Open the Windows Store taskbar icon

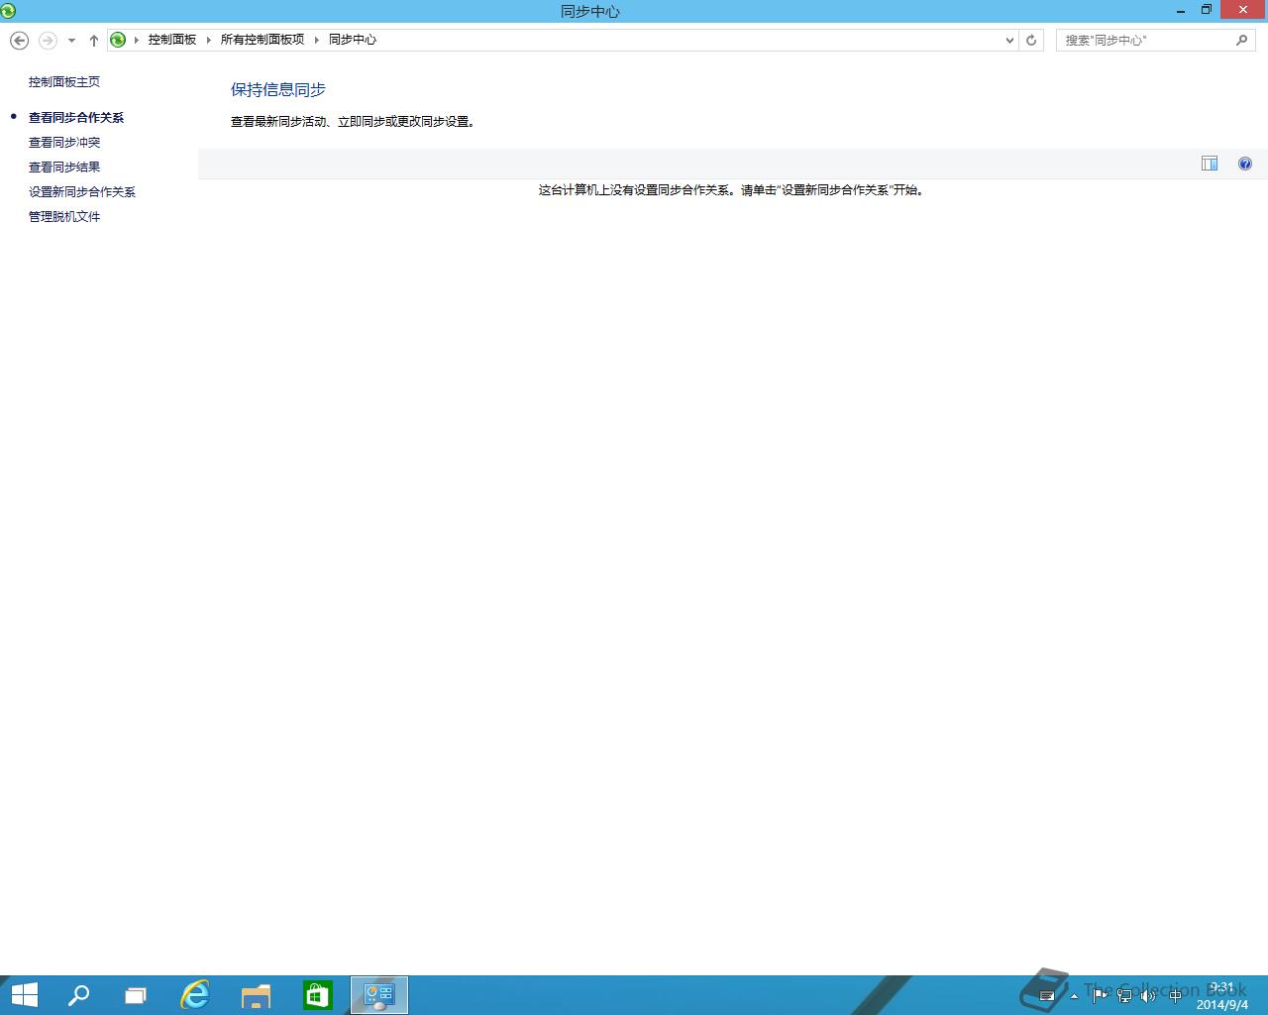coord(317,995)
